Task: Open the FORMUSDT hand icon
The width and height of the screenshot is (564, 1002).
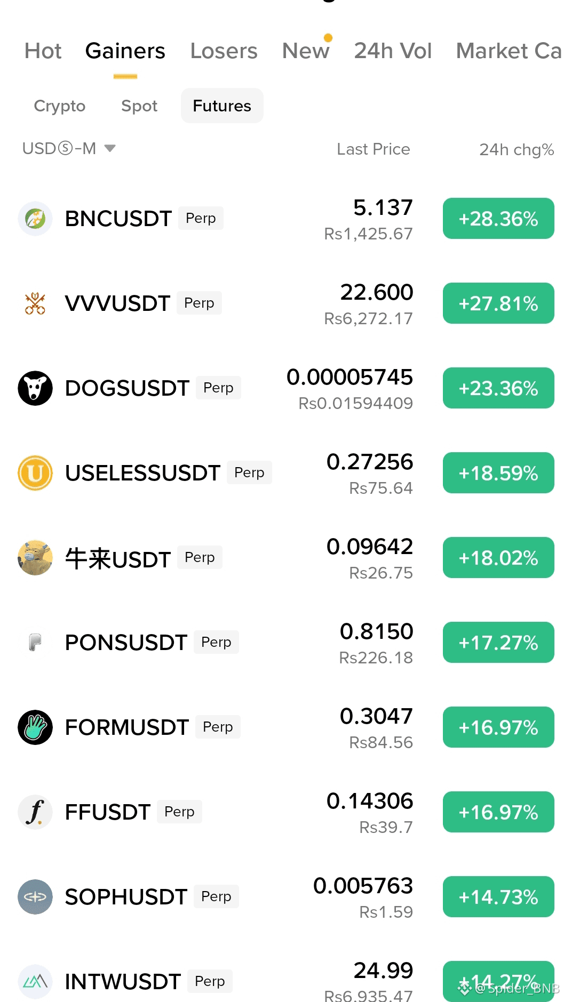Action: [35, 727]
